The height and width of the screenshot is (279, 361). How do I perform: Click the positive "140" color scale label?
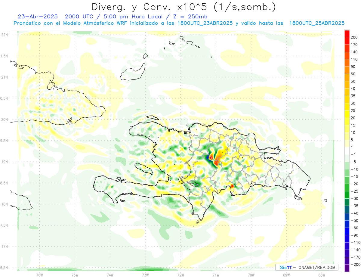354,52
